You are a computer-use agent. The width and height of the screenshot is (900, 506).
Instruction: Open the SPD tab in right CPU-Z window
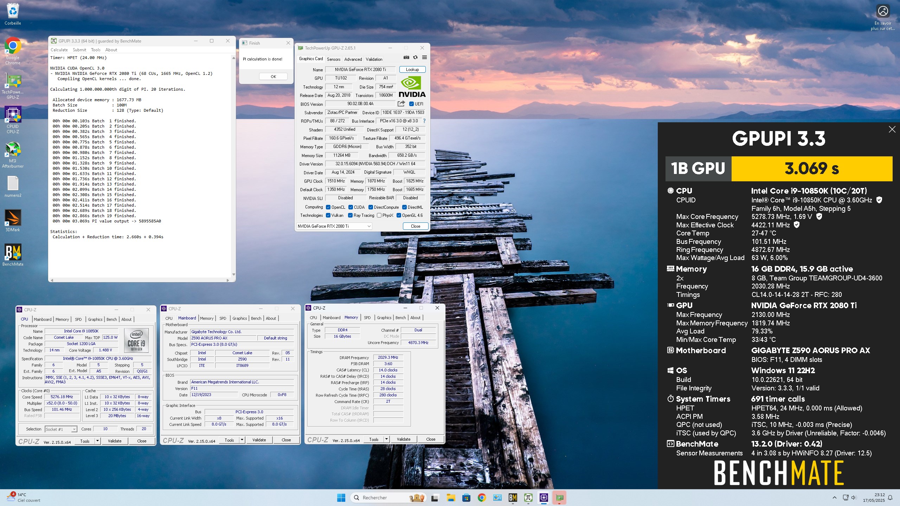(367, 318)
